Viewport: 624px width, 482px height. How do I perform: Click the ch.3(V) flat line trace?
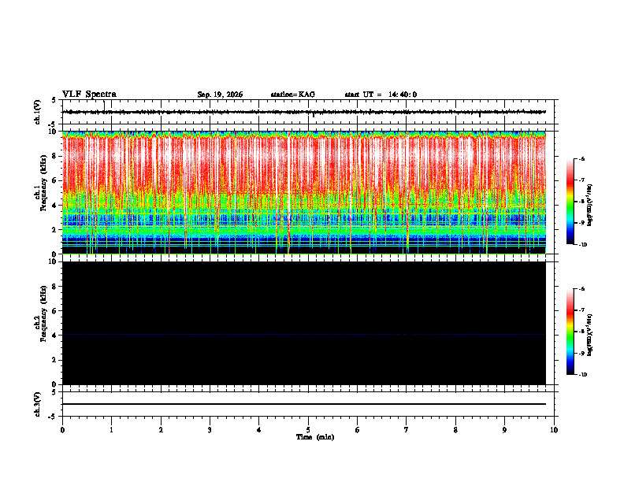pyautogui.click(x=304, y=404)
